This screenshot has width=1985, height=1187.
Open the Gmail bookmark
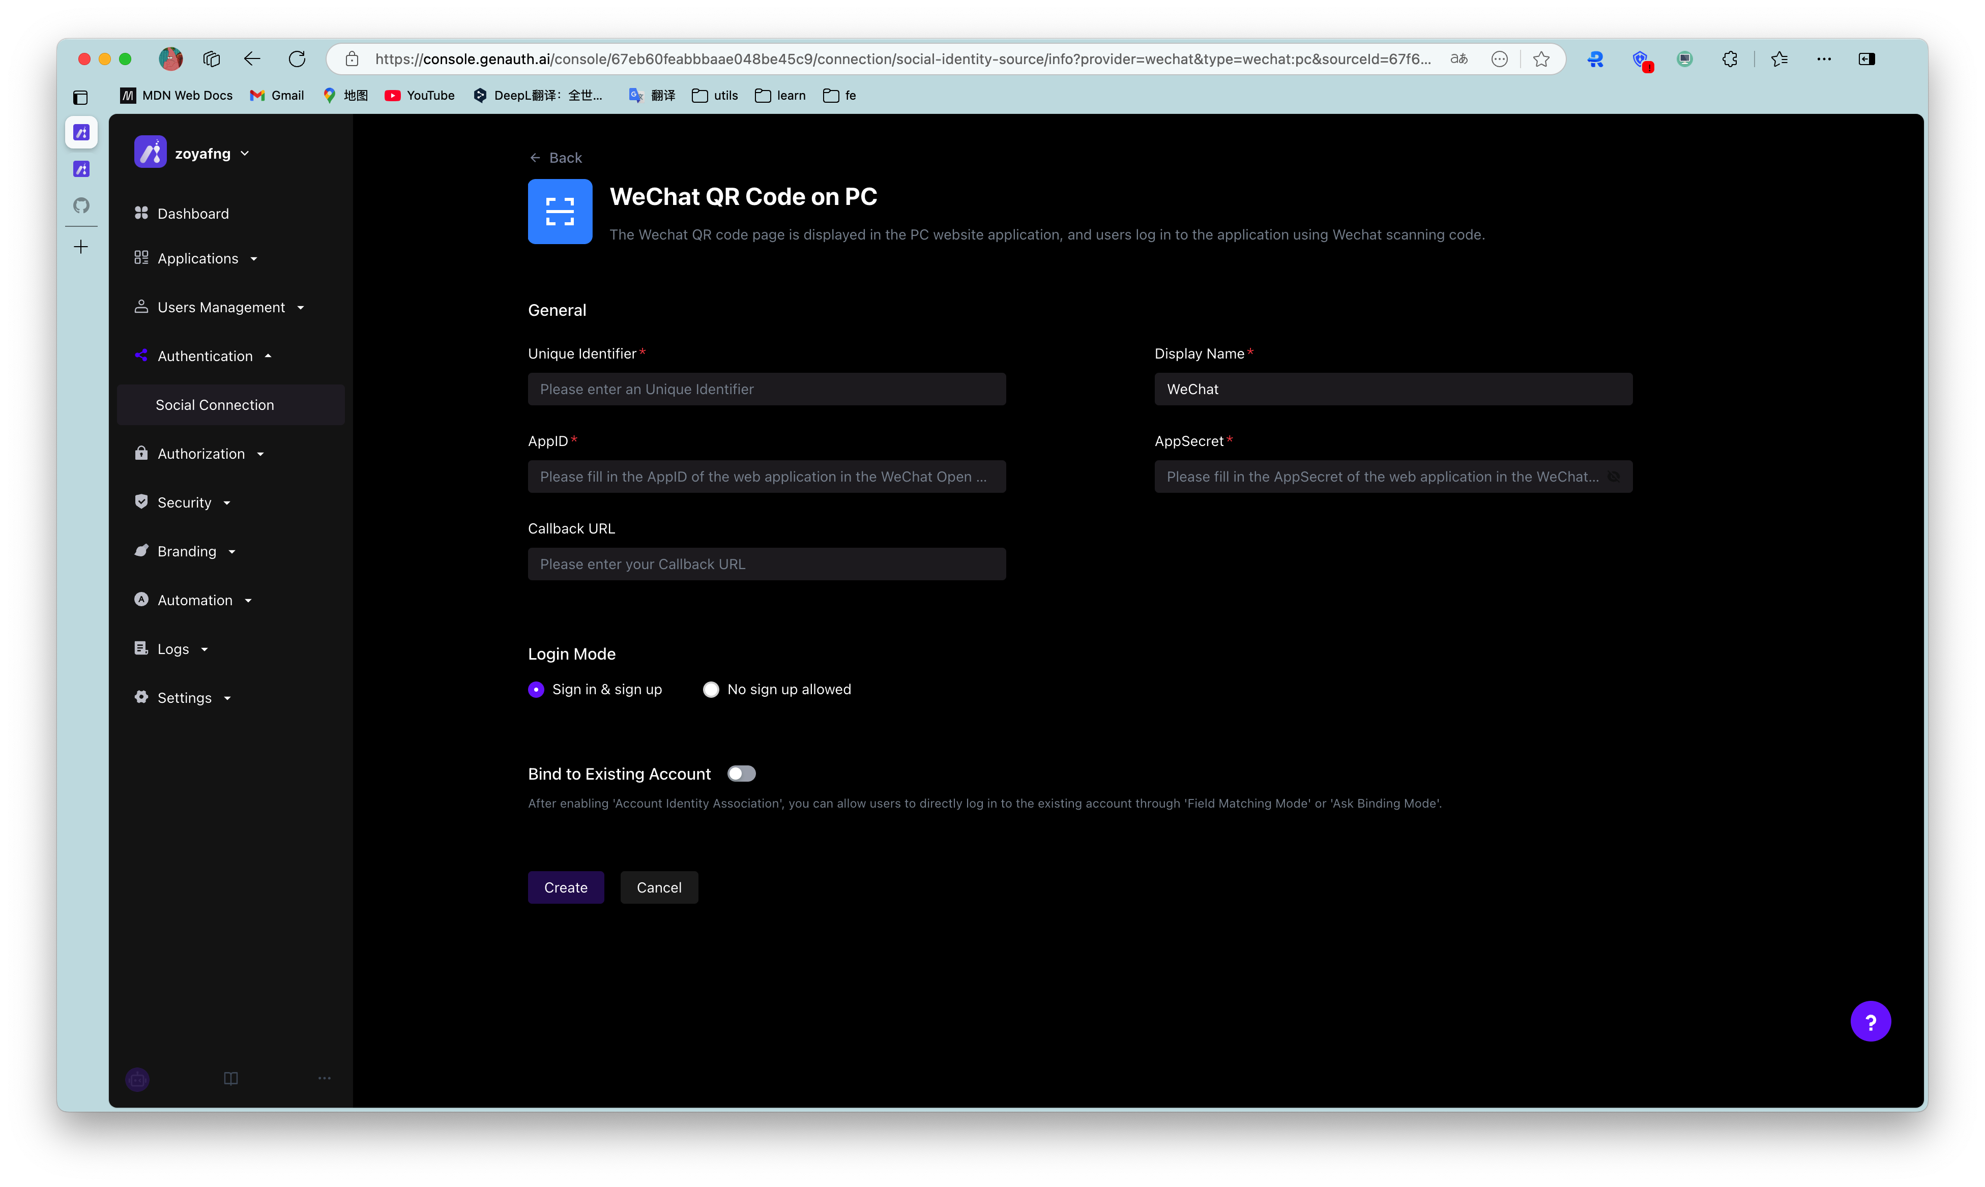[277, 95]
